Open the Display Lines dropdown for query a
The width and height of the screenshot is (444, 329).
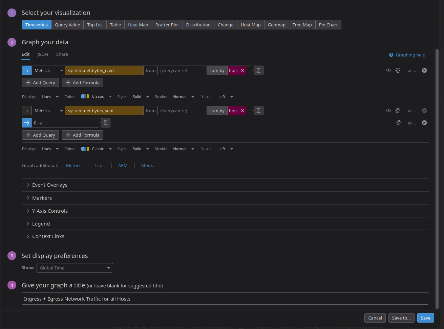tap(49, 97)
